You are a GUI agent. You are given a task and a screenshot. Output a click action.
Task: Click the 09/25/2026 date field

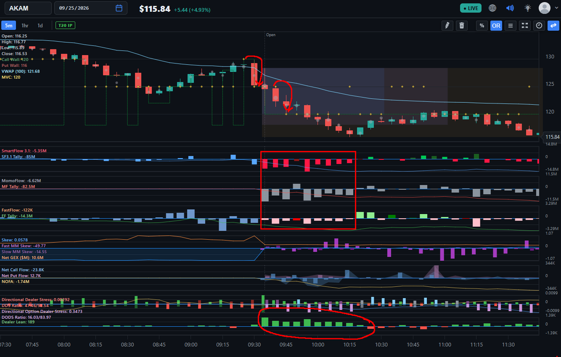[90, 8]
